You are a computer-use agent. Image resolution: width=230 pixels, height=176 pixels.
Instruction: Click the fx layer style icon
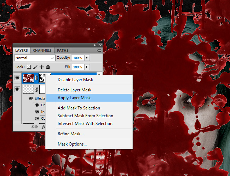(x=44, y=126)
